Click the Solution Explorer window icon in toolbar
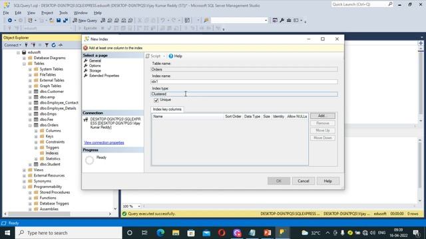Image resolution: width=426 pixels, height=239 pixels. (x=275, y=21)
